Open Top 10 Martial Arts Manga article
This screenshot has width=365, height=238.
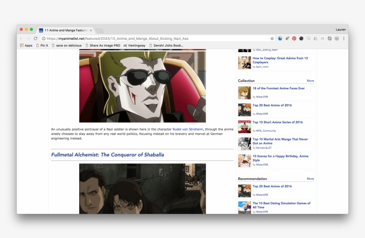[280, 141]
